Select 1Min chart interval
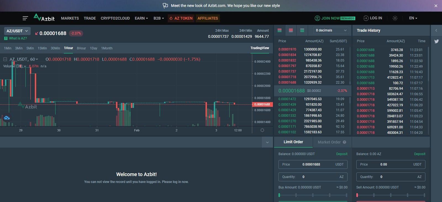 tap(7, 48)
